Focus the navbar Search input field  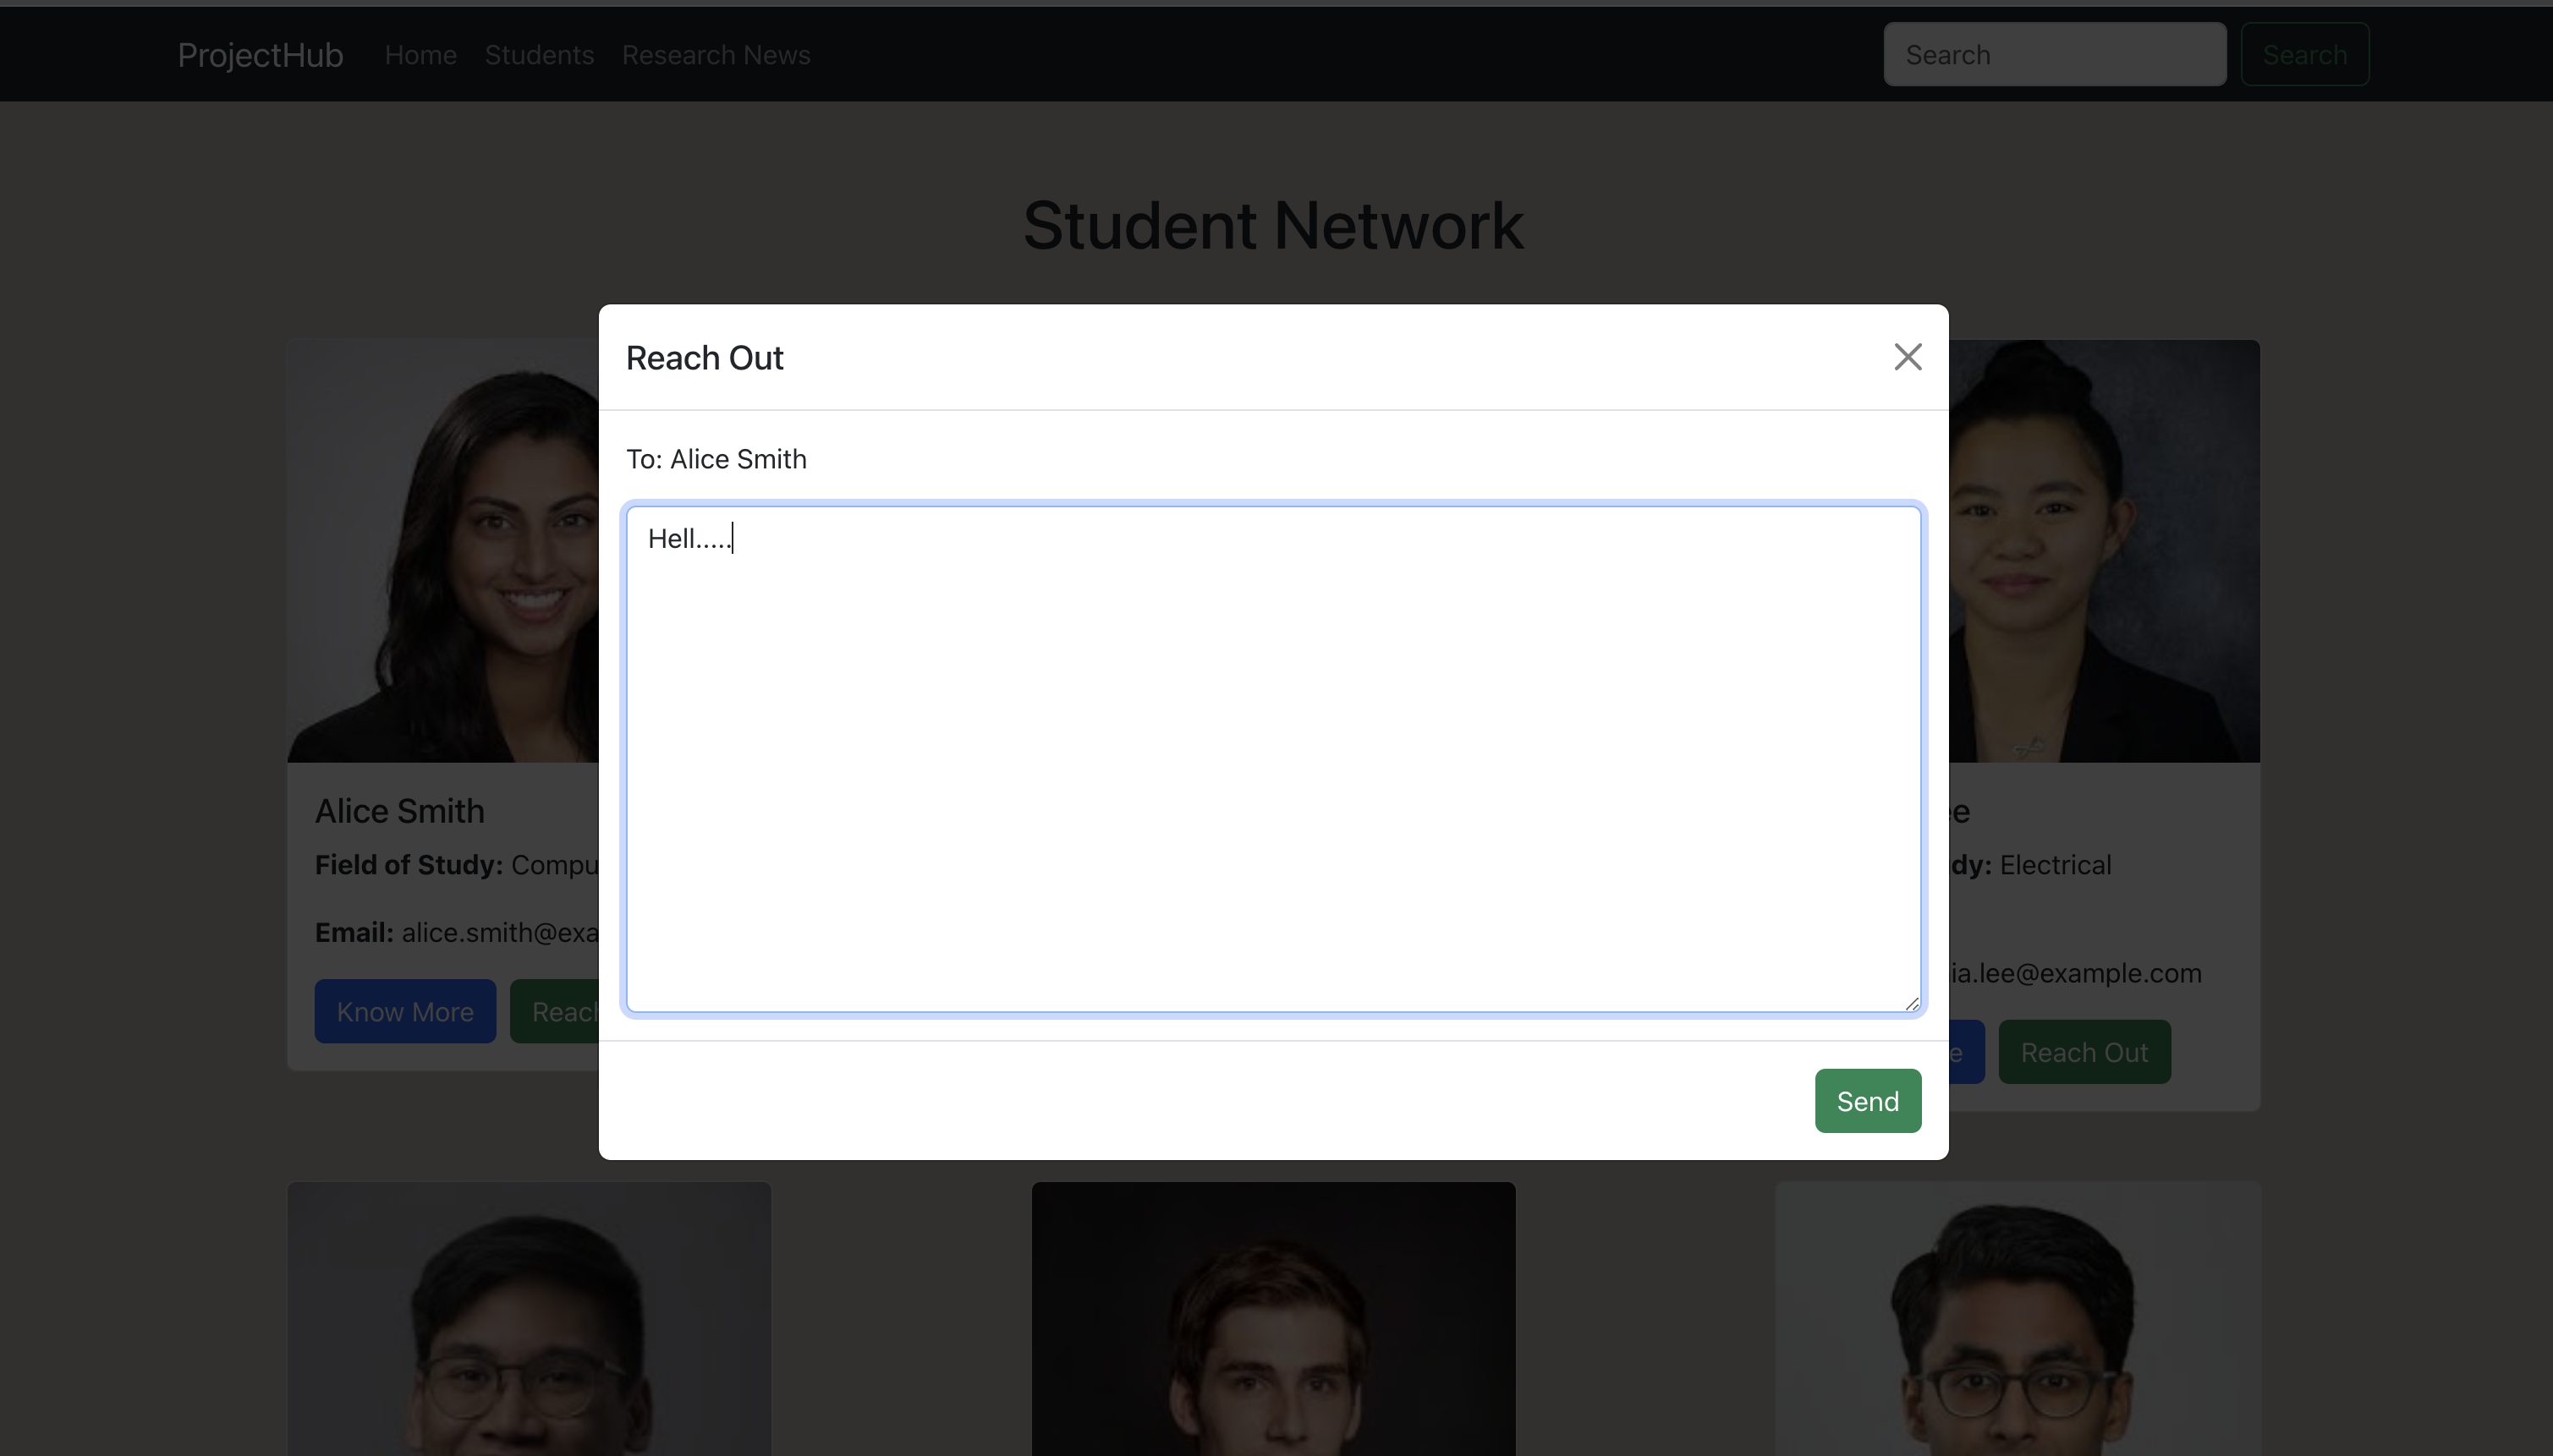point(2054,55)
